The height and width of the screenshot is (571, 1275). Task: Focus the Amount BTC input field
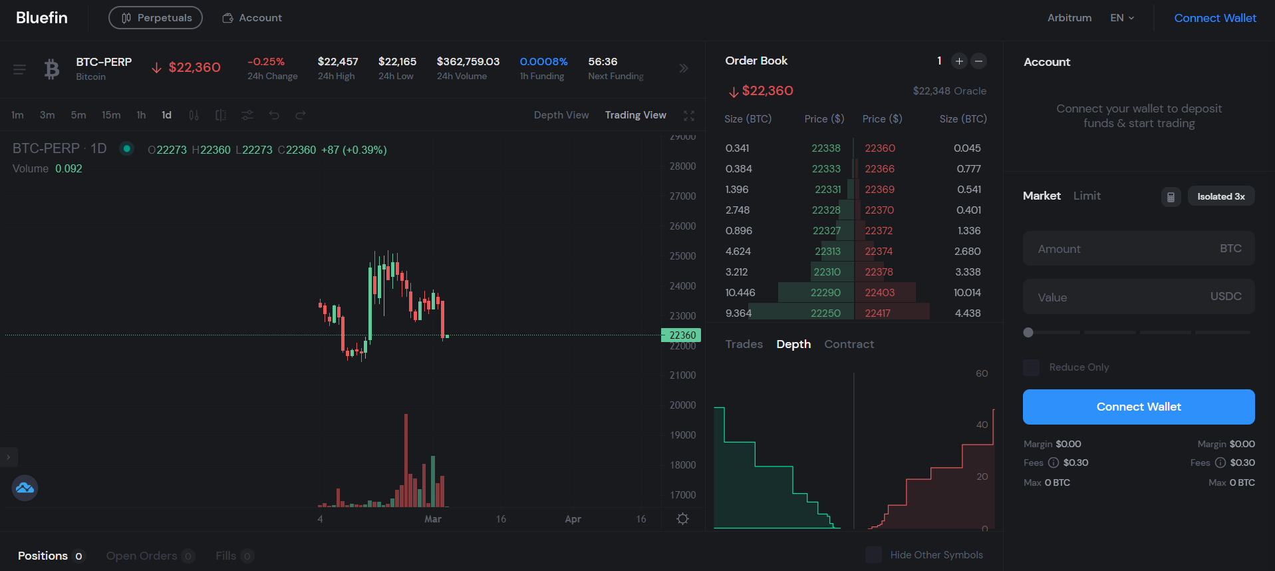click(x=1139, y=248)
